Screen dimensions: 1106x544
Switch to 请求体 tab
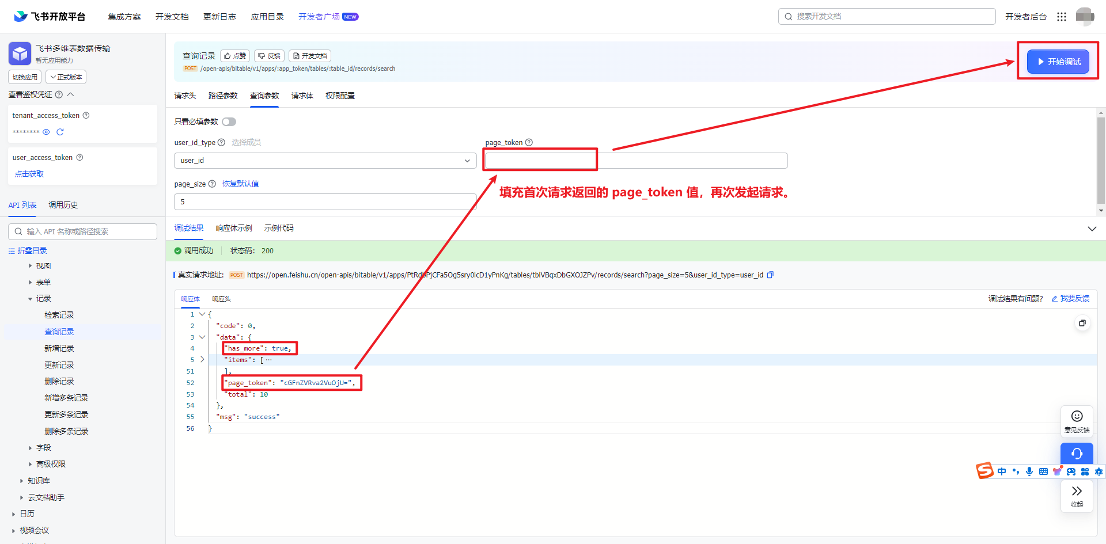(x=302, y=96)
